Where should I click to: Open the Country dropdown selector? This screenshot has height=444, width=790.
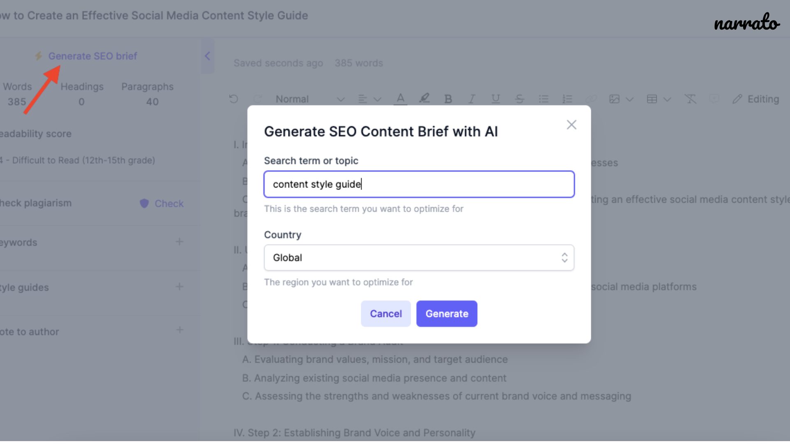pos(418,257)
